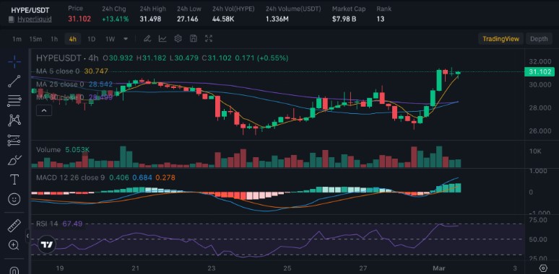Open chart settings gear icon
559x274 pixels.
point(178,39)
